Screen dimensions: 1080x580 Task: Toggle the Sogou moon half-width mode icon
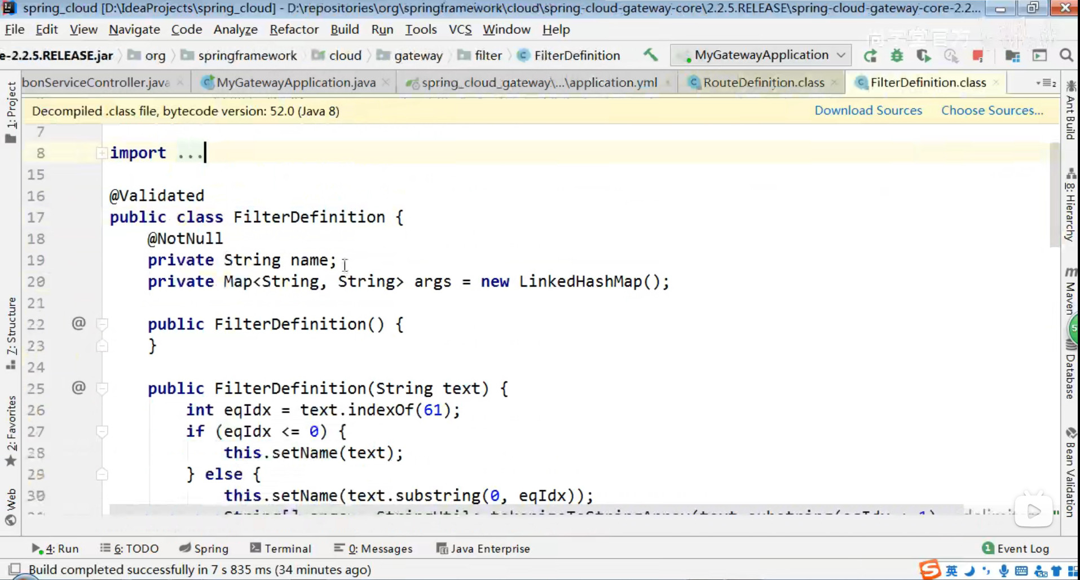[x=969, y=571]
